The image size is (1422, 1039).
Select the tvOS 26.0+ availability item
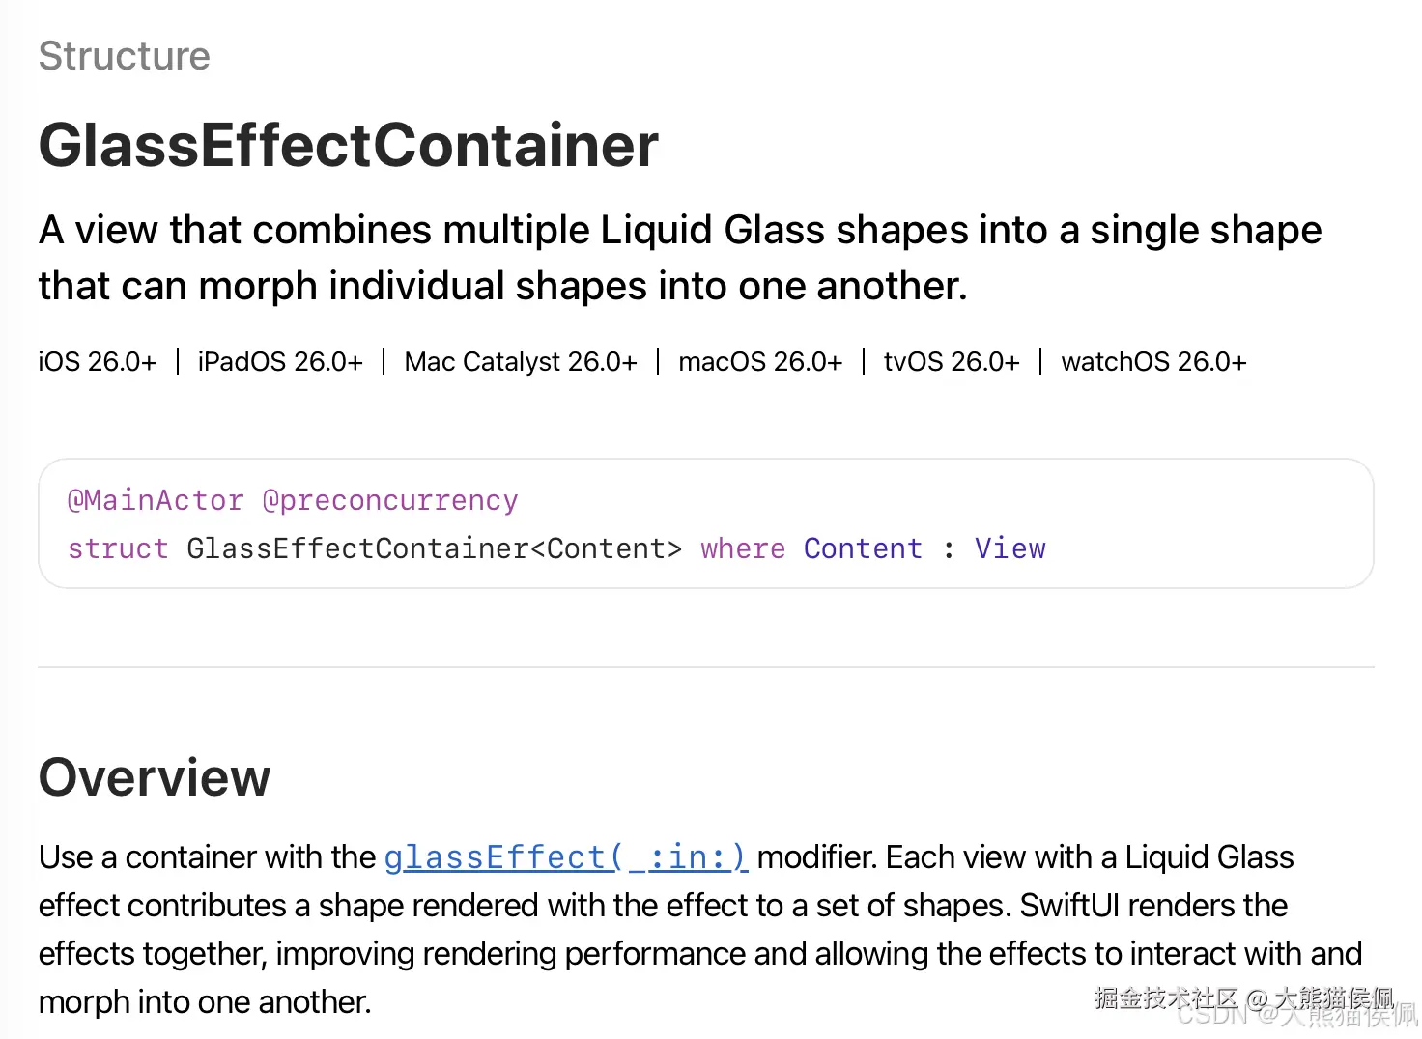pos(952,362)
